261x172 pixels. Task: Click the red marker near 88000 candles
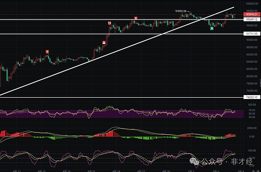(x=104, y=43)
